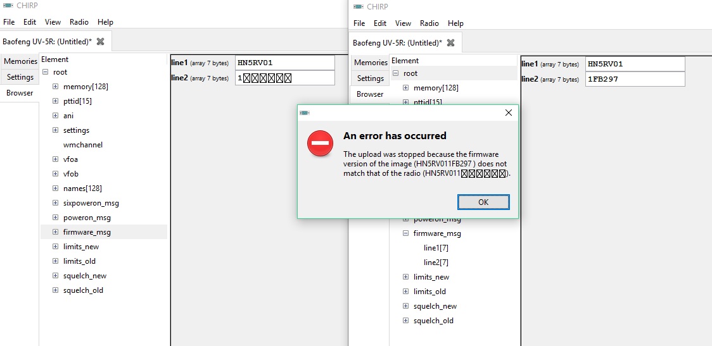Expand firmware_msg in left window

point(55,232)
